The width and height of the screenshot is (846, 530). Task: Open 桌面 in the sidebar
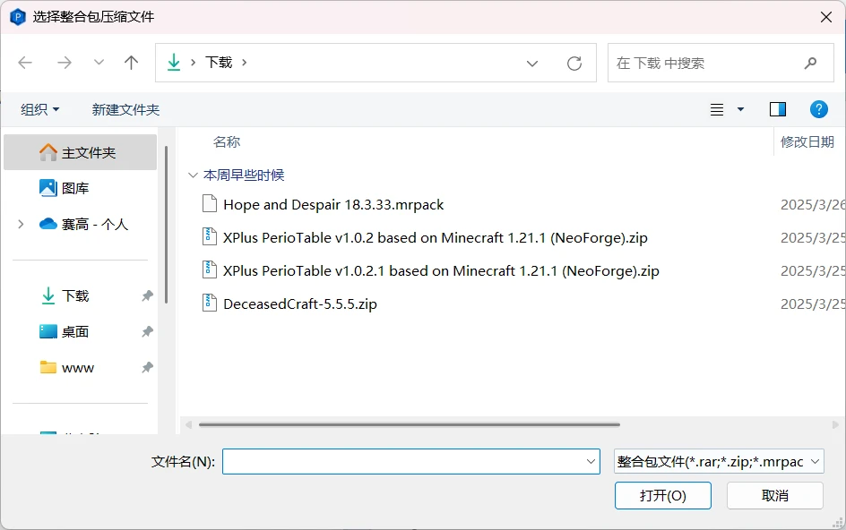pyautogui.click(x=75, y=331)
